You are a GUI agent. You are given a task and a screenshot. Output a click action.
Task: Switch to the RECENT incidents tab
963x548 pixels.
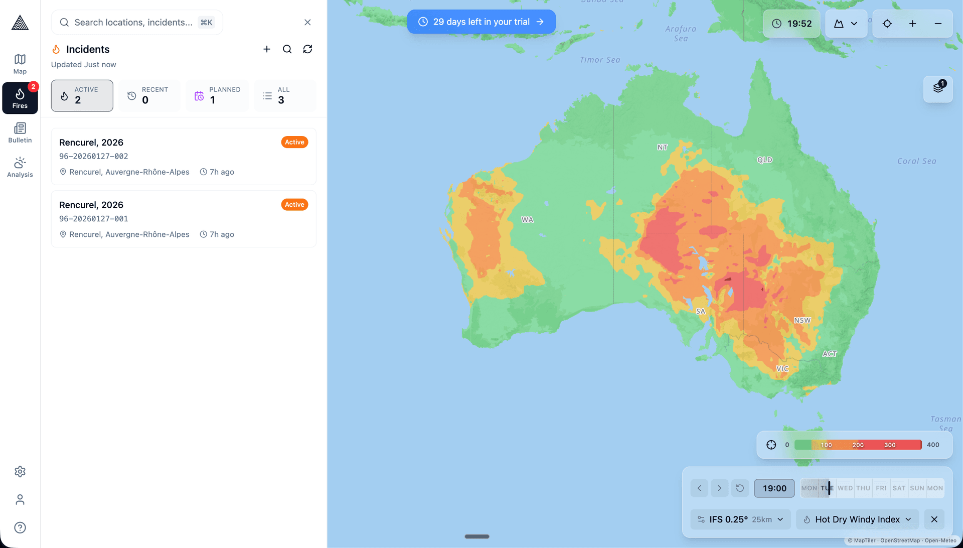(149, 95)
